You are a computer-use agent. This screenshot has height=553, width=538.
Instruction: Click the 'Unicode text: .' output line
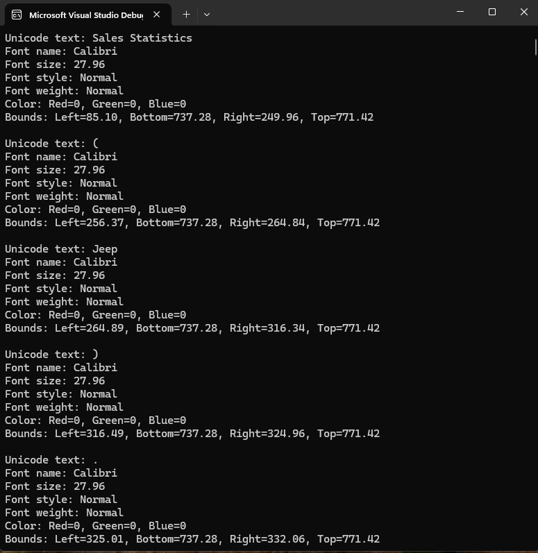tap(52, 460)
